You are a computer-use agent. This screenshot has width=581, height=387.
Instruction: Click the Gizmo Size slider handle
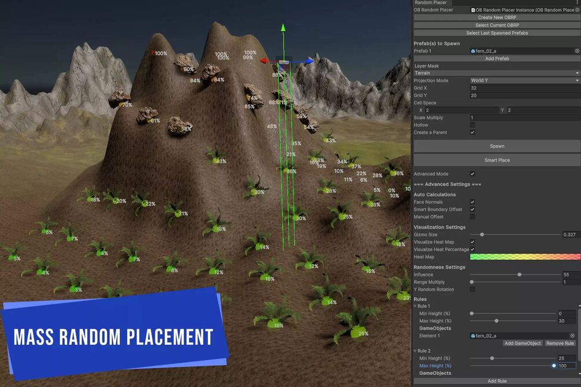pyautogui.click(x=482, y=235)
